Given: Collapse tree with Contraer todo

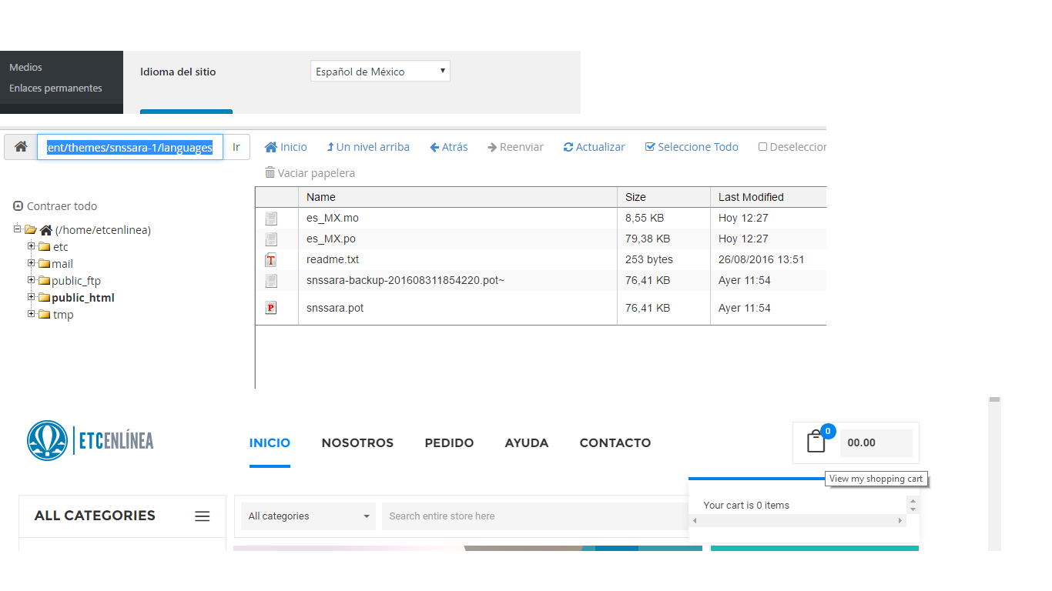Looking at the screenshot, I should click(x=55, y=206).
